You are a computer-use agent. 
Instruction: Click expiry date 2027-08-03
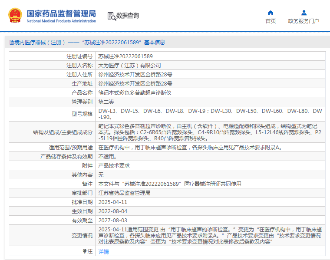tap(113, 221)
